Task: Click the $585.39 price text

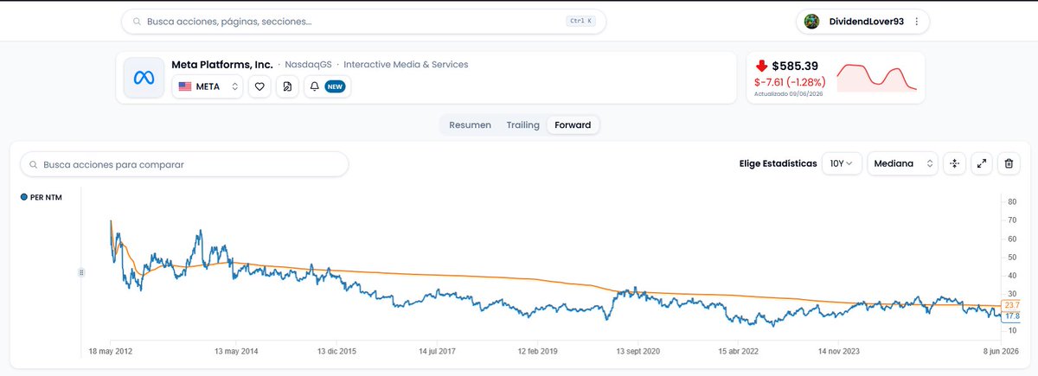Action: tap(795, 66)
